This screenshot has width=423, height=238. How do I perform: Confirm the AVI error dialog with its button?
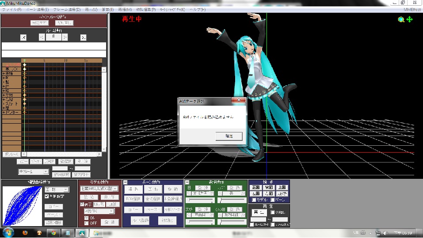tap(229, 136)
